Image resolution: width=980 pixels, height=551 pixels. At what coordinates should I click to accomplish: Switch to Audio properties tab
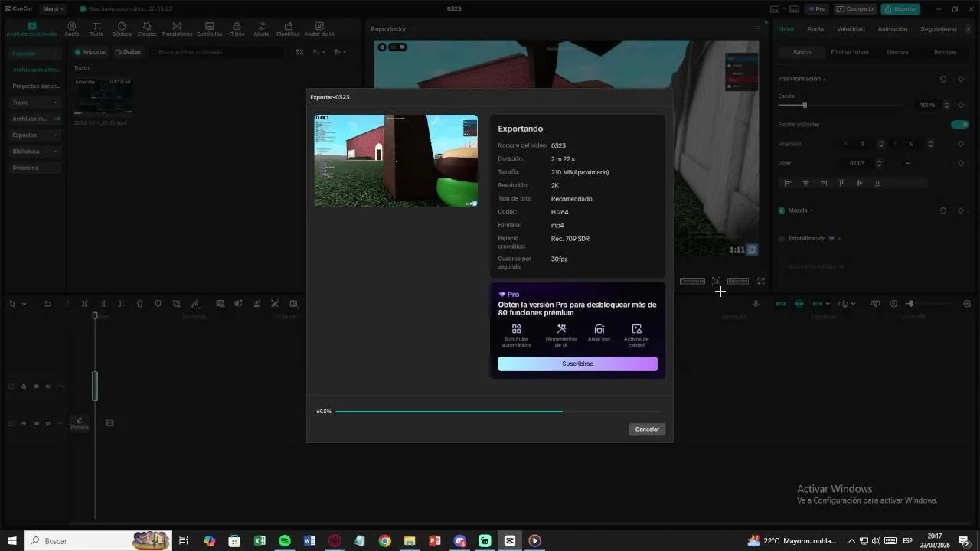[815, 29]
